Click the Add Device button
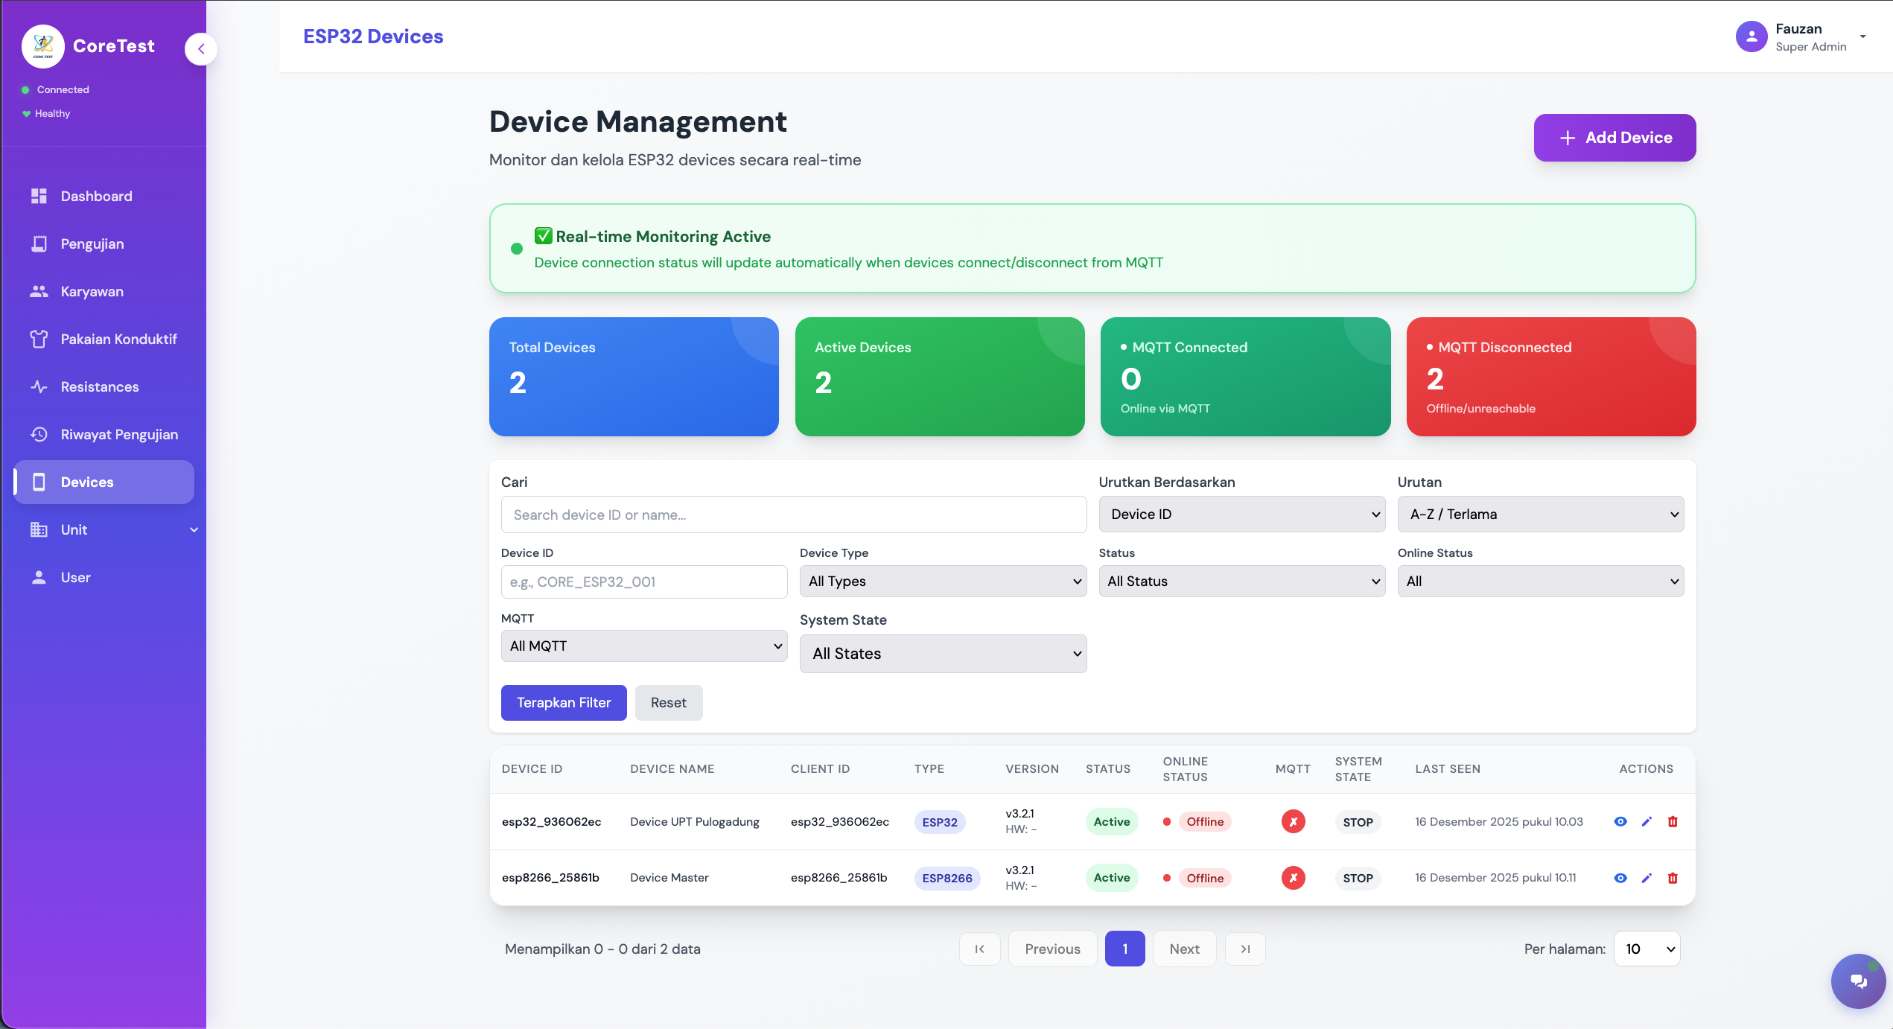 click(1614, 137)
